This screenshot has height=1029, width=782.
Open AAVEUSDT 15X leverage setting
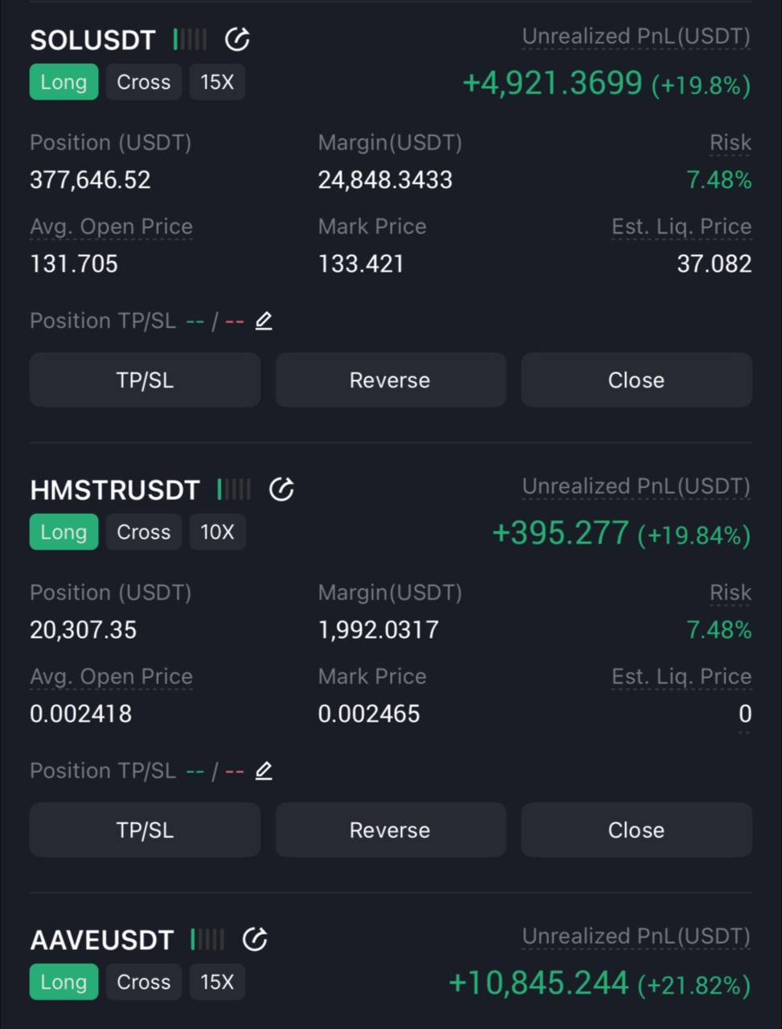tap(217, 982)
